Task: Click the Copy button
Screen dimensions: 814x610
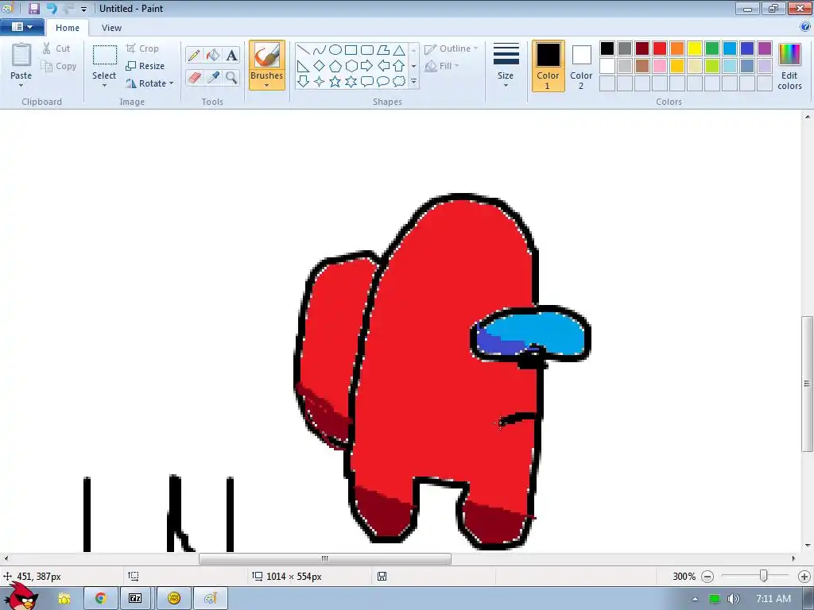Action: tap(59, 66)
